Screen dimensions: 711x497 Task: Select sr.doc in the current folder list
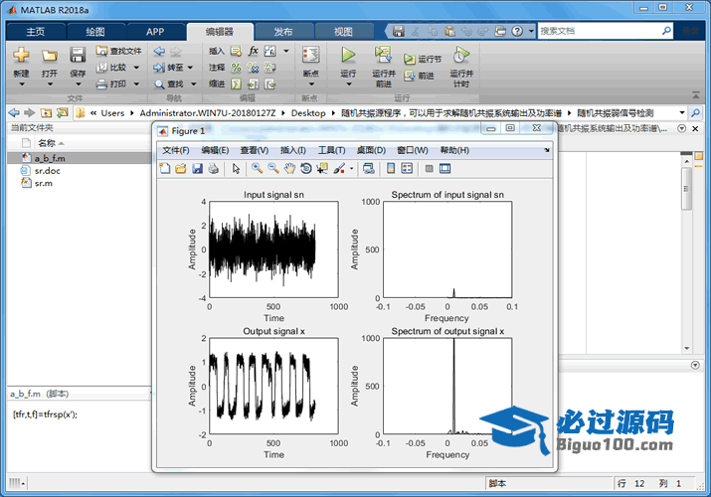47,171
